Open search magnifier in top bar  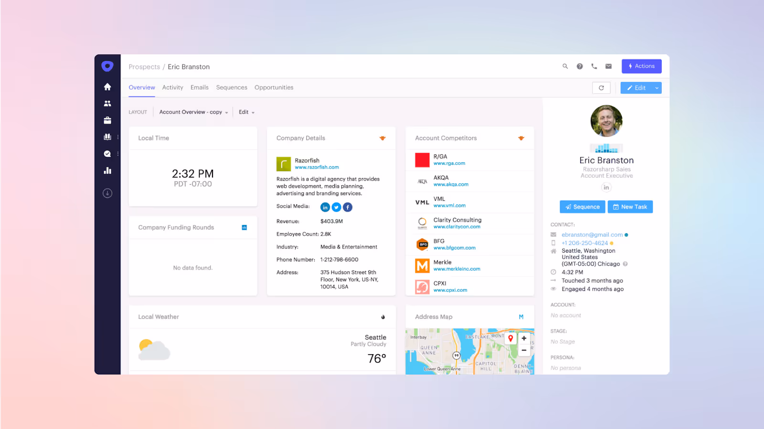click(565, 66)
